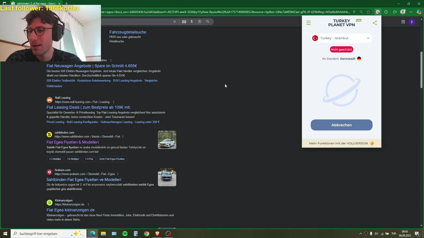Start voice search with microphone icon

tap(191, 21)
